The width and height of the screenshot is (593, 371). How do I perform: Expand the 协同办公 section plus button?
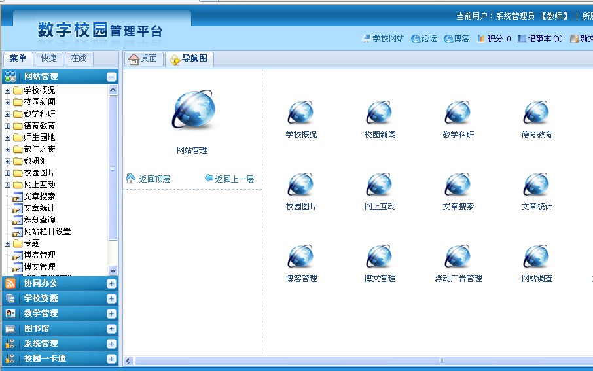(111, 283)
